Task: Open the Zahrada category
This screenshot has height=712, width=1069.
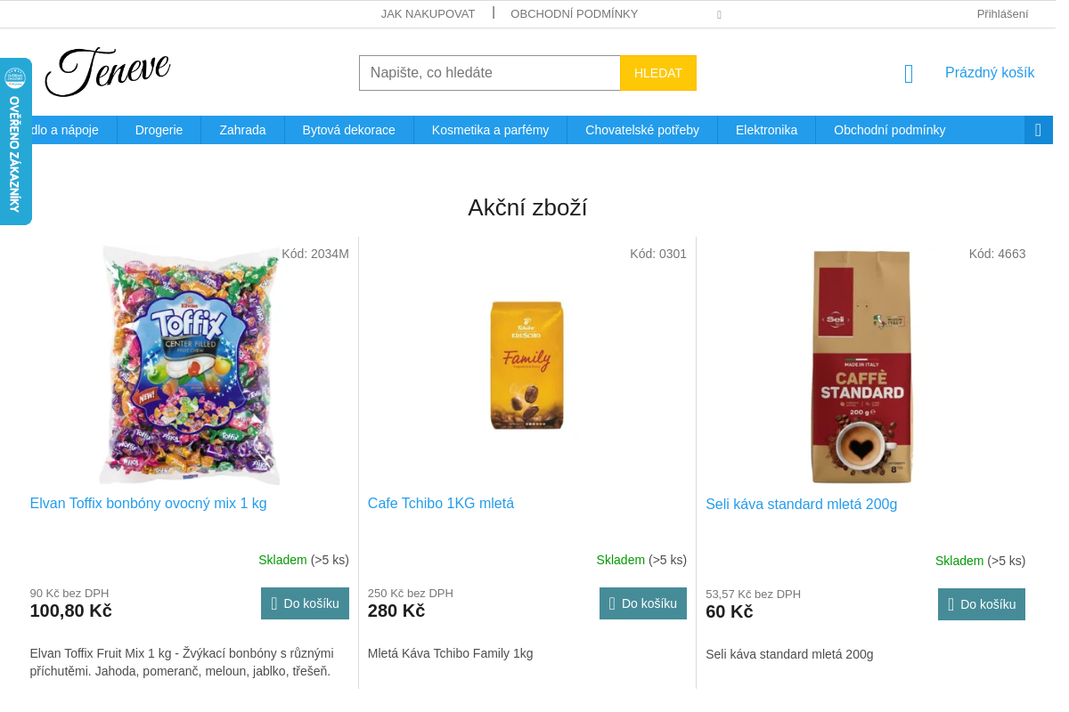Action: [242, 130]
